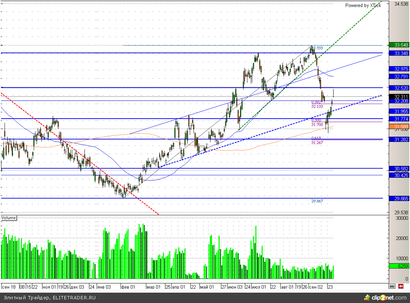Click the Volume indicator label
This screenshot has height=303, width=410.
point(8,218)
